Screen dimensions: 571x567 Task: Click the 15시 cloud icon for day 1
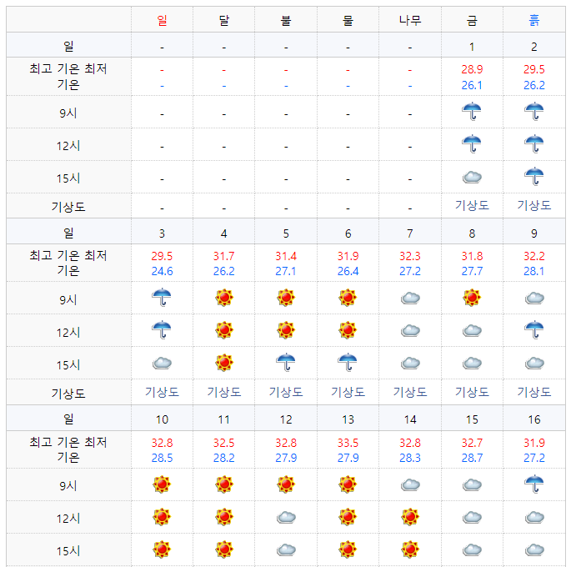[472, 178]
